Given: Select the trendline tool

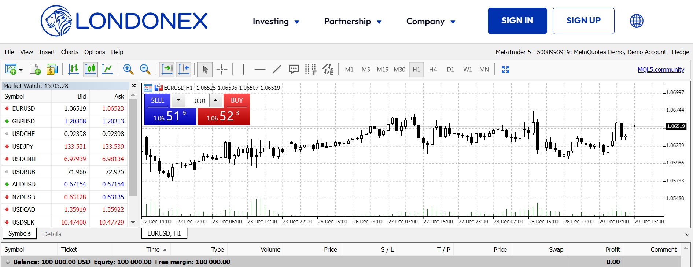Looking at the screenshot, I should pyautogui.click(x=277, y=69).
